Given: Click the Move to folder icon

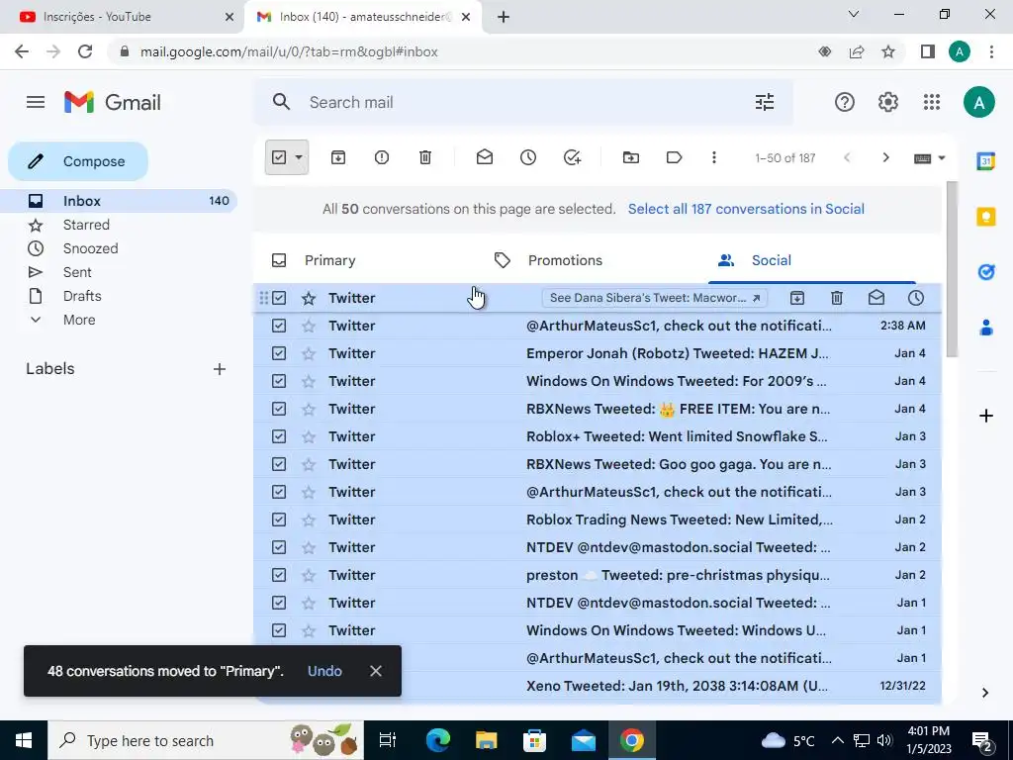Looking at the screenshot, I should [631, 157].
